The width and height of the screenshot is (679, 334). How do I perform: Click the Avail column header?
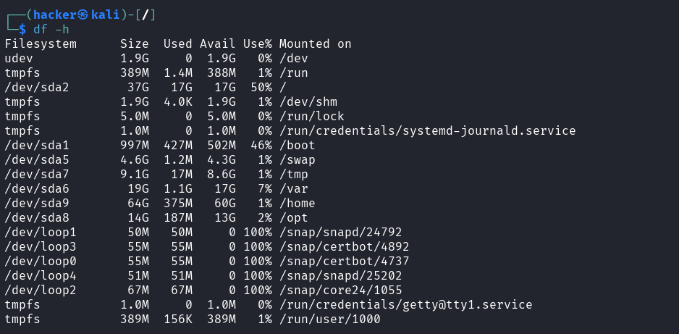click(217, 44)
